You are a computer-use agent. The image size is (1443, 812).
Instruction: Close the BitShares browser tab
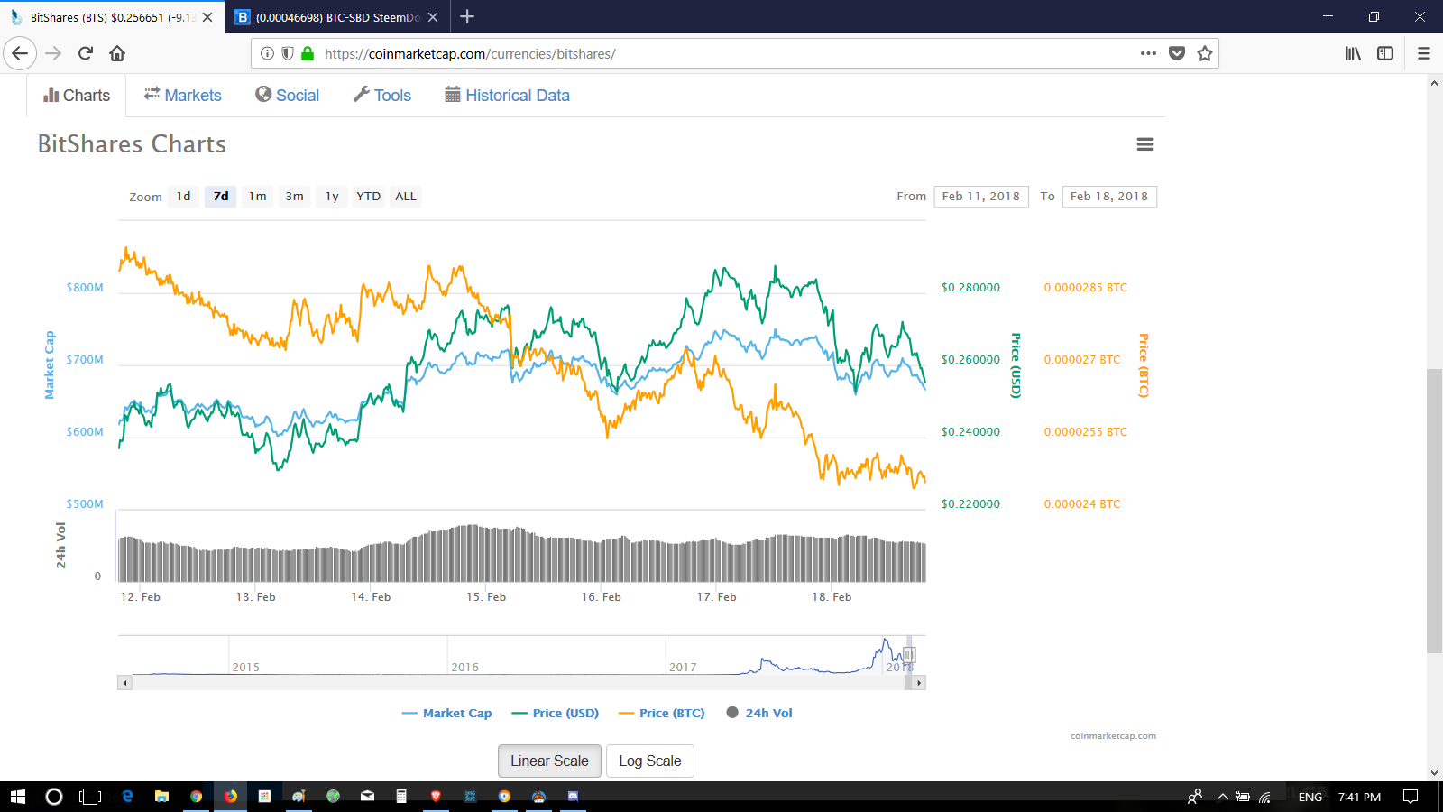[207, 17]
